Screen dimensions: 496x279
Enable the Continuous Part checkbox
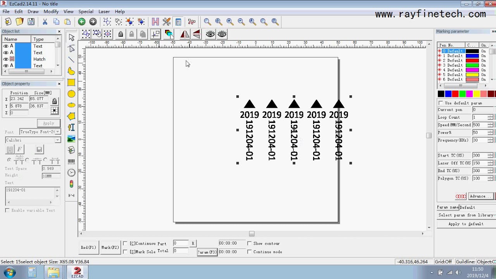pyautogui.click(x=125, y=243)
